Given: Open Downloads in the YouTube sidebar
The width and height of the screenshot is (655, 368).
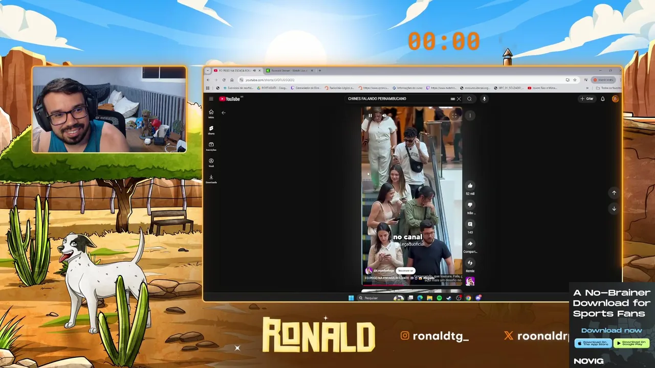Looking at the screenshot, I should pyautogui.click(x=211, y=179).
